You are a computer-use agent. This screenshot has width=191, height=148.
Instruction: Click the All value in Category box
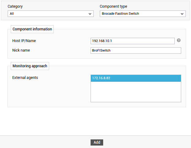[12, 14]
